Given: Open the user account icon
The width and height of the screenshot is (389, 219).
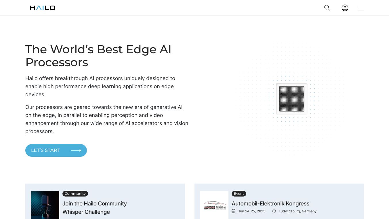Looking at the screenshot, I should click(345, 8).
